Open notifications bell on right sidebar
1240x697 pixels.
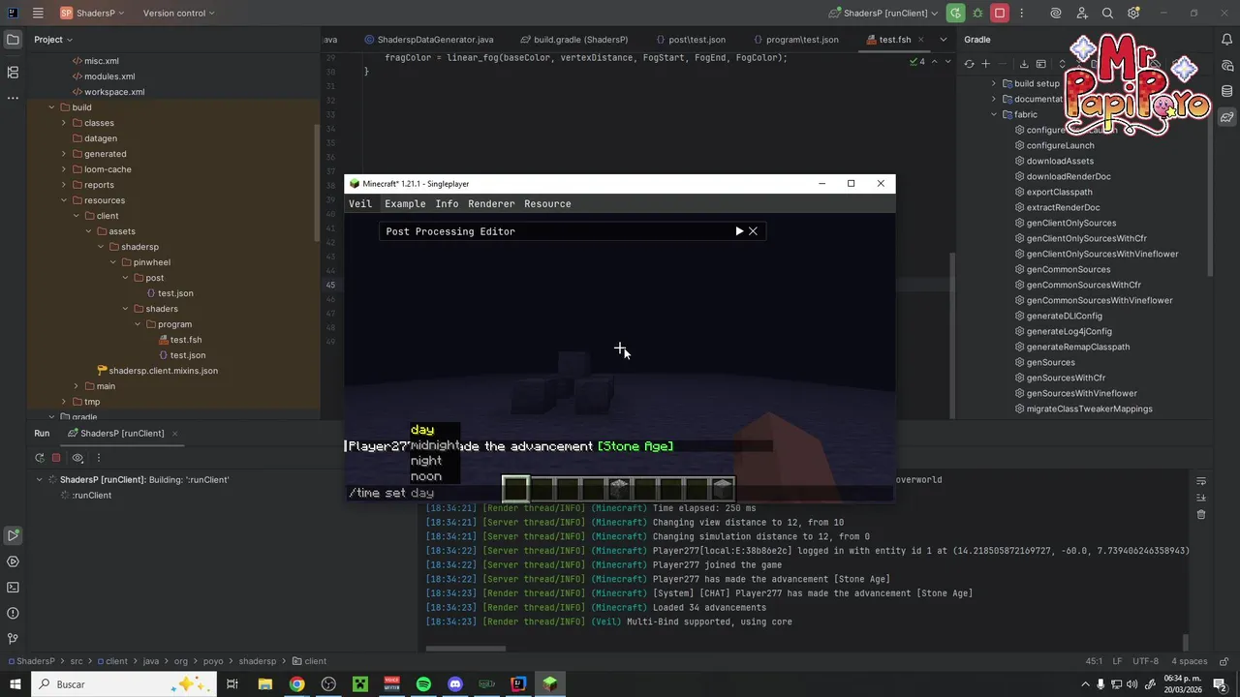pyautogui.click(x=1227, y=40)
